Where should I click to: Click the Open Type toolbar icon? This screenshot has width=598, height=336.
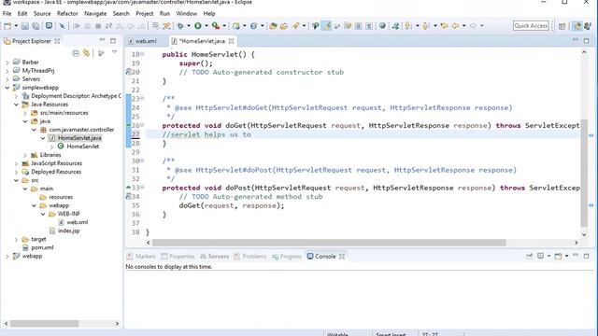pos(273,26)
